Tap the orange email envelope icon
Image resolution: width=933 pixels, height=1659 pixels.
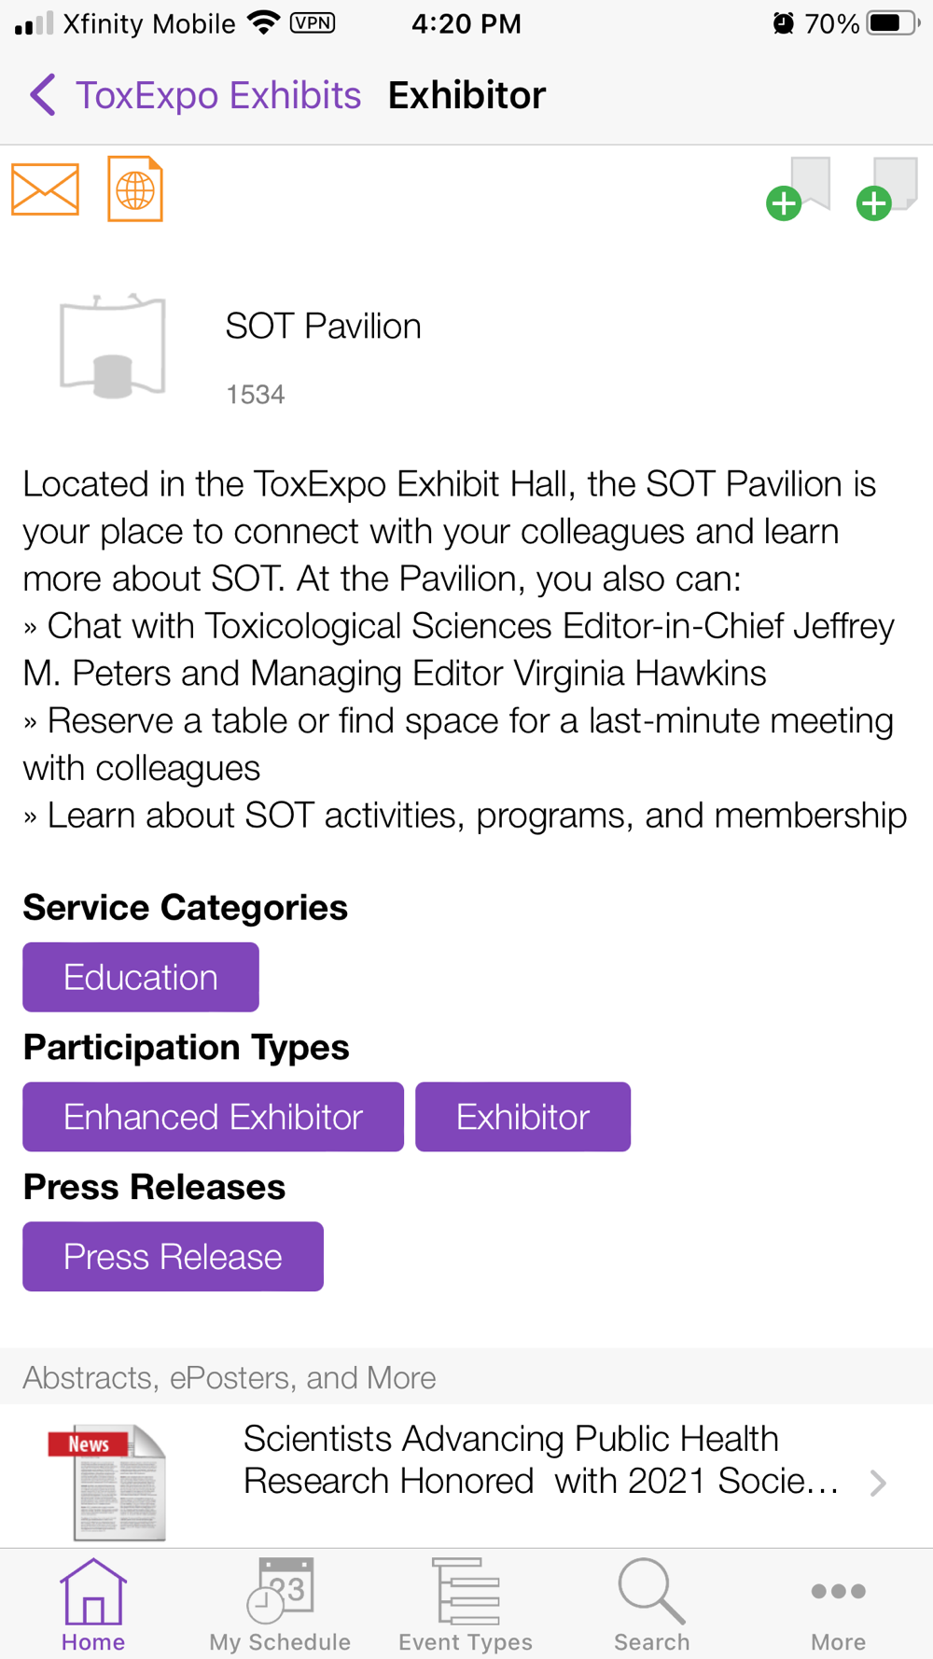point(45,189)
